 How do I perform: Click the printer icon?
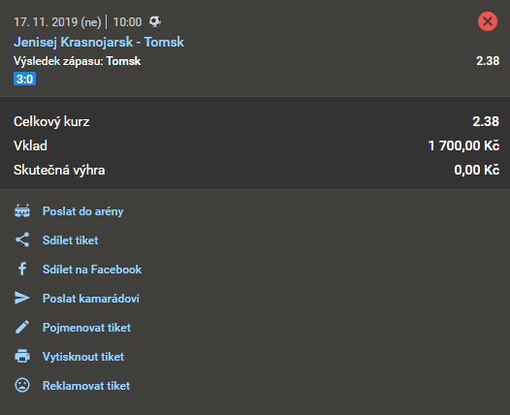(x=22, y=356)
